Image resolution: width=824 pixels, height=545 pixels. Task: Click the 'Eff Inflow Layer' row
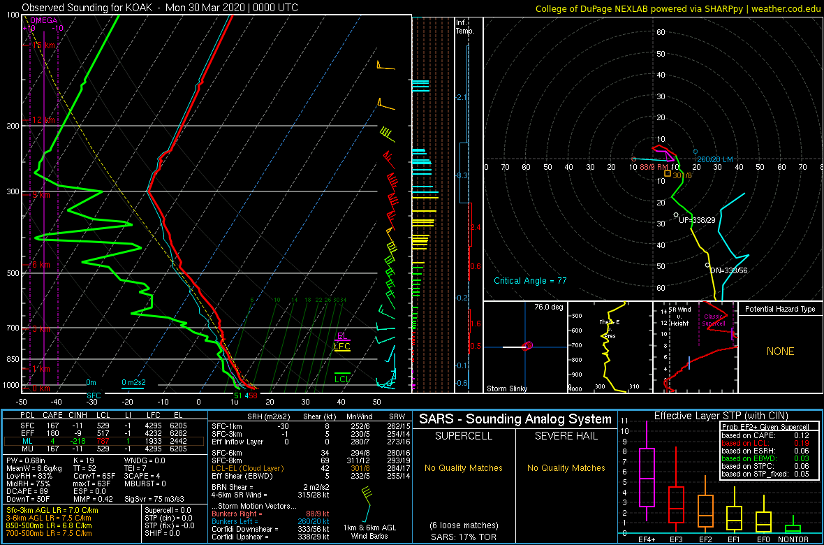(310, 442)
